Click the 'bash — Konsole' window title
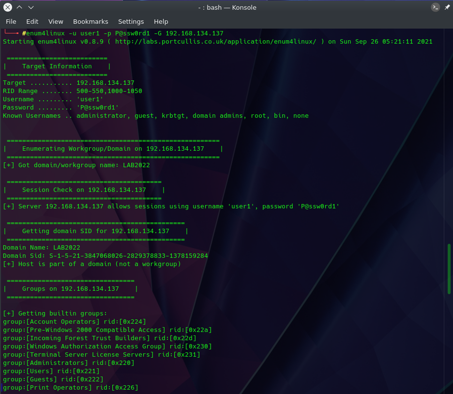This screenshot has height=394, width=453. click(x=227, y=8)
